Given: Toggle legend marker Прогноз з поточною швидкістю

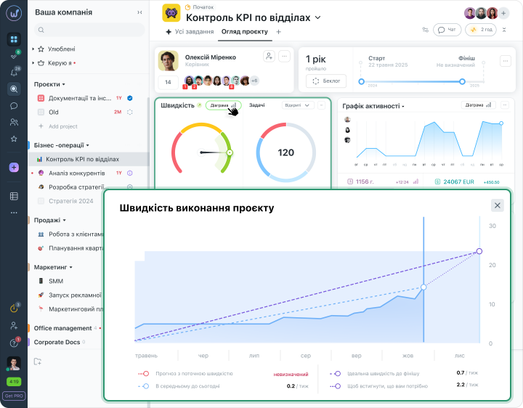Looking at the screenshot, I should coord(144,374).
